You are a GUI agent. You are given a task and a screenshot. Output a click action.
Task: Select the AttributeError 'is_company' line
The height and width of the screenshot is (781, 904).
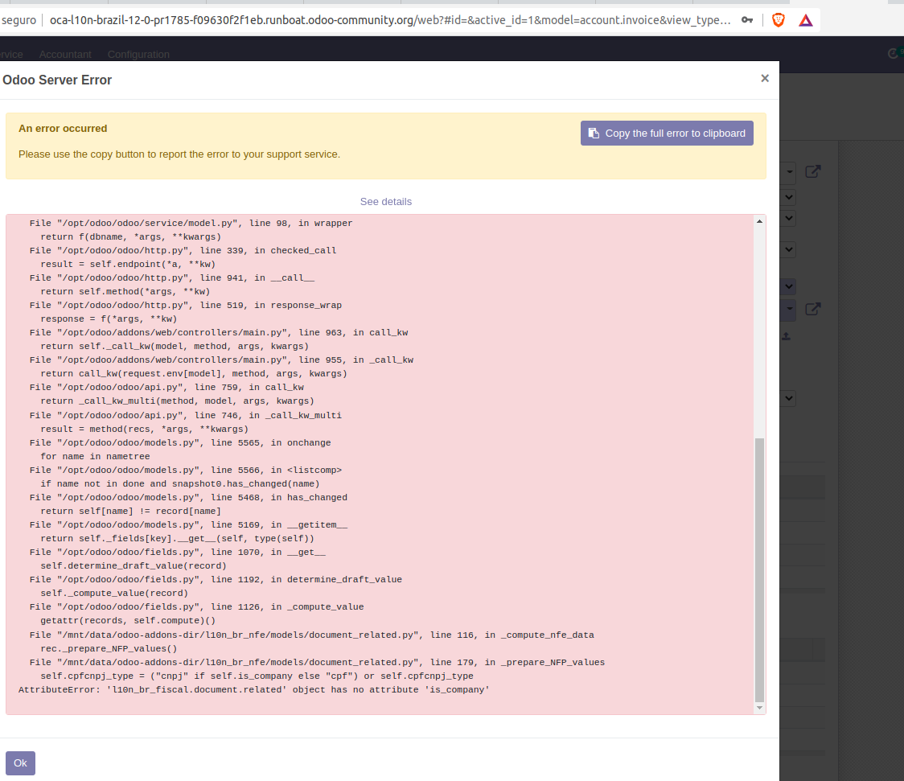pyautogui.click(x=253, y=690)
